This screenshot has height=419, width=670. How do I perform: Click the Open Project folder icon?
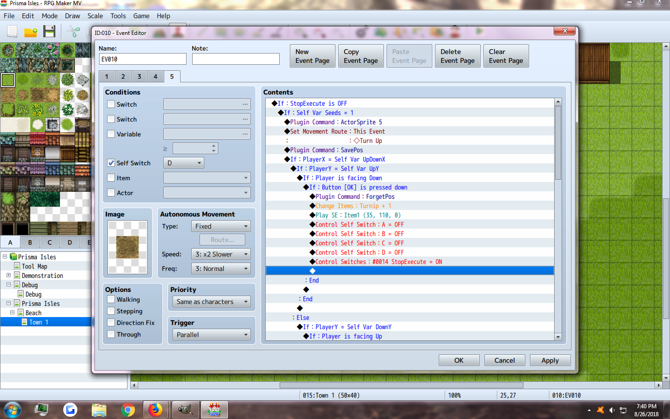[x=31, y=32]
